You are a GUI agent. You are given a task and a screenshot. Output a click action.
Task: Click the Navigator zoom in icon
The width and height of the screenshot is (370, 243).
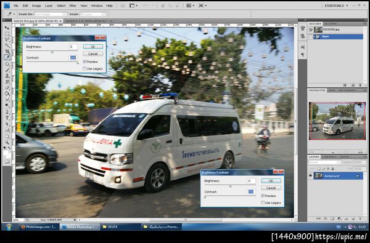[x=360, y=152]
